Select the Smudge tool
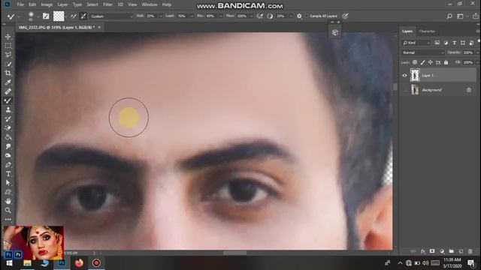 click(x=8, y=146)
